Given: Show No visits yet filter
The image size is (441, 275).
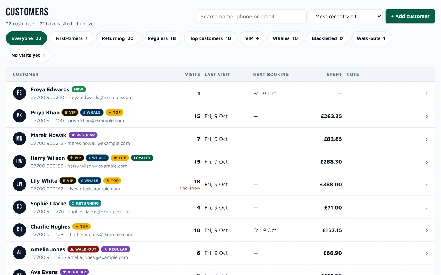Looking at the screenshot, I should (x=28, y=55).
